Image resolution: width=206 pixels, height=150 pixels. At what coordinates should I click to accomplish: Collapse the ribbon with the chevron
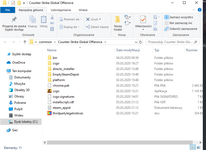click(x=194, y=10)
